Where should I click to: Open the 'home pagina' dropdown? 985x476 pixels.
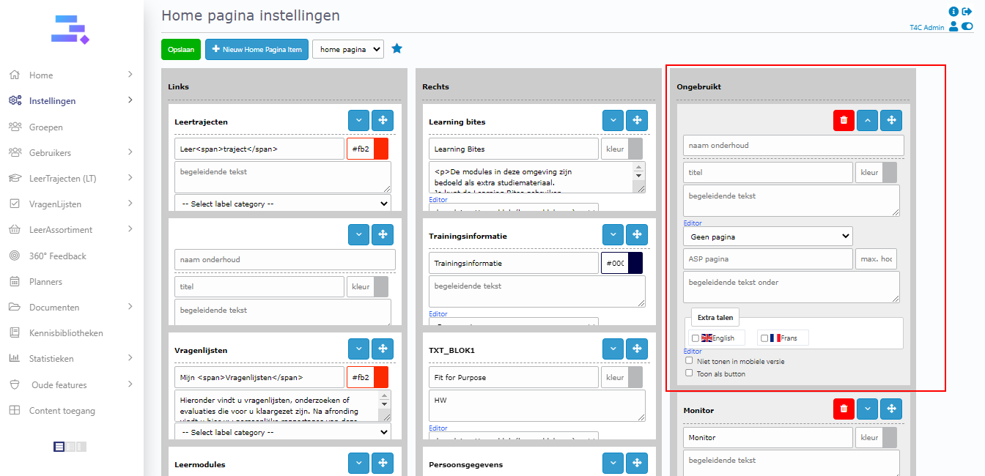coord(347,49)
